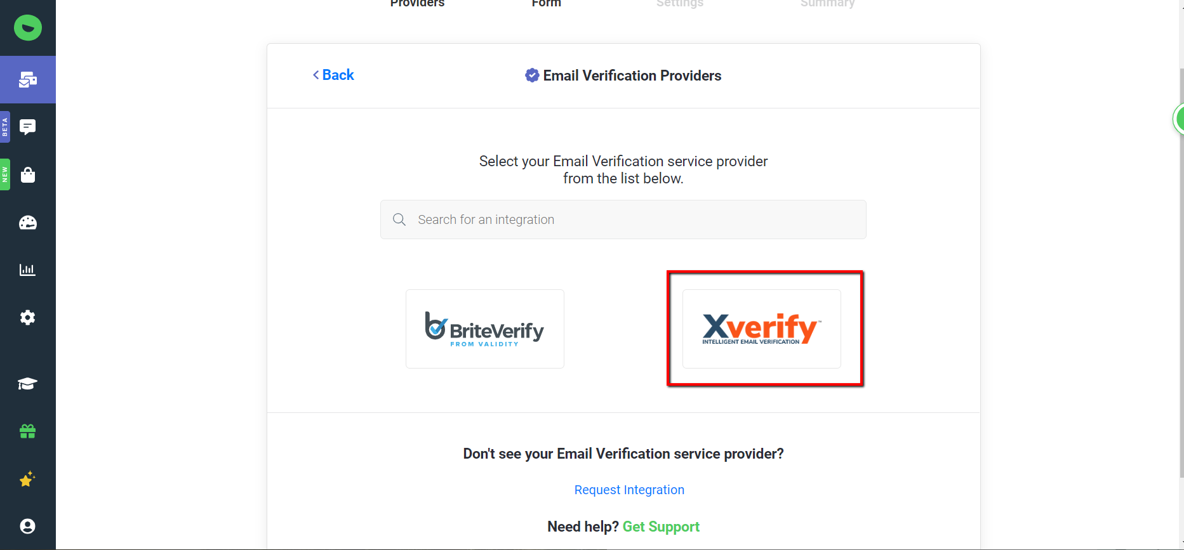Click the Get Support link
The height and width of the screenshot is (550, 1184).
click(661, 527)
